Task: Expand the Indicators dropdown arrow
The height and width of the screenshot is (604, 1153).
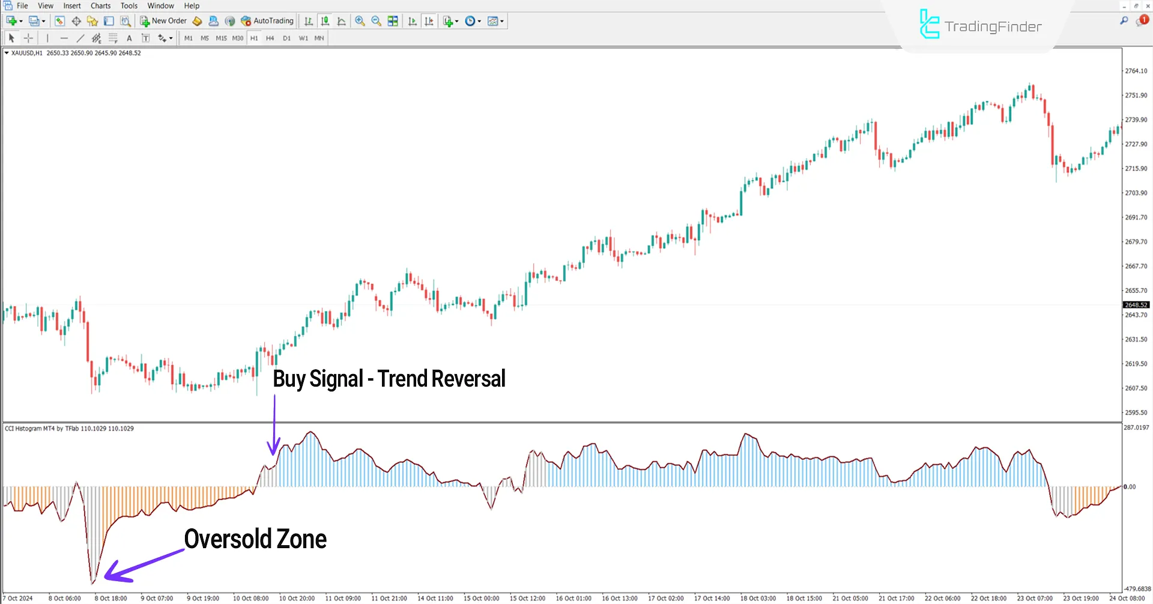Action: (457, 22)
